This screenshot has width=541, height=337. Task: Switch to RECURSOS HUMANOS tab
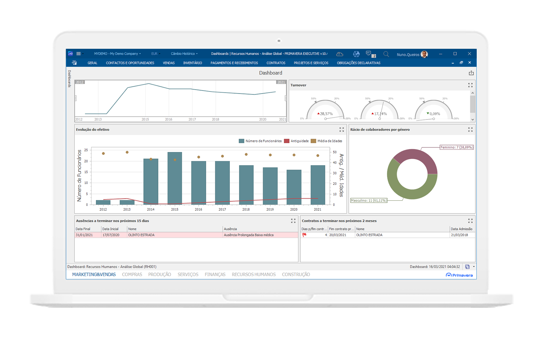coord(254,275)
